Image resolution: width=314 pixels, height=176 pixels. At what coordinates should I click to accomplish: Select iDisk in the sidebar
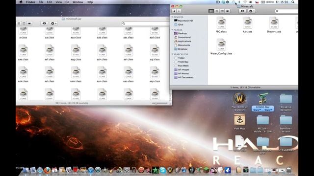179,24
